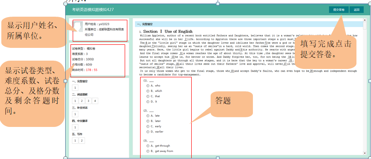
Task: Open question 1 under 中文翻译
Action: pyautogui.click(x=75, y=127)
